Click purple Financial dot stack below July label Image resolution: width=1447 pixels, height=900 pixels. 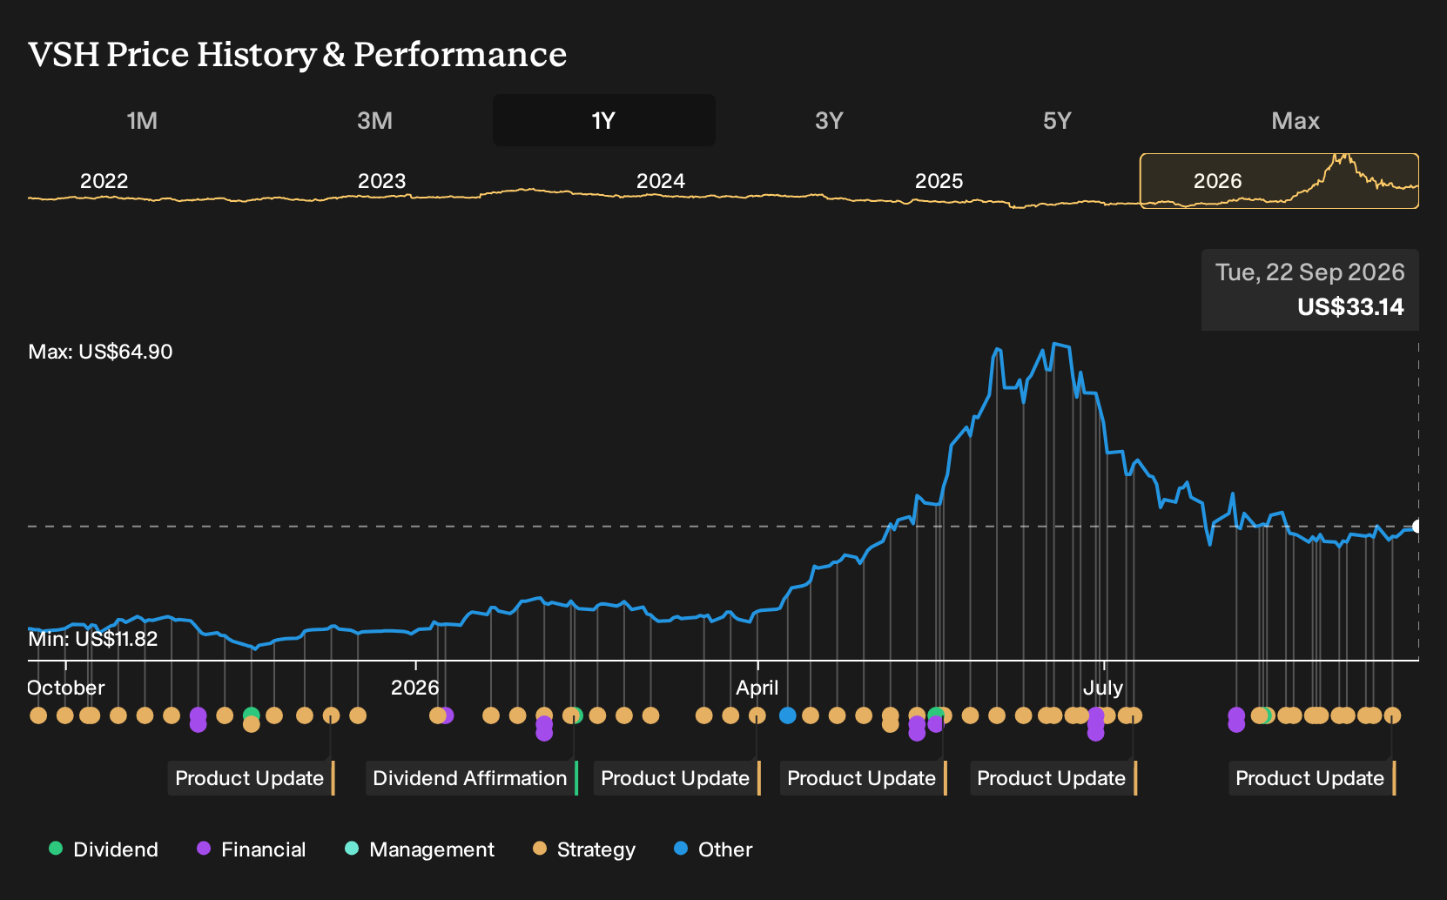(x=1096, y=724)
